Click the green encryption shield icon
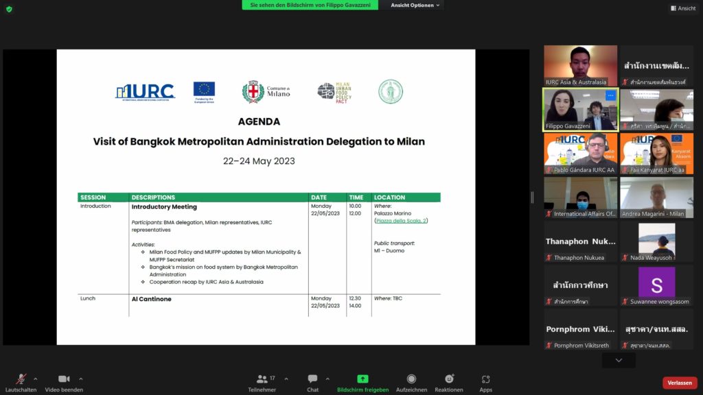The image size is (703, 395). pyautogui.click(x=9, y=8)
